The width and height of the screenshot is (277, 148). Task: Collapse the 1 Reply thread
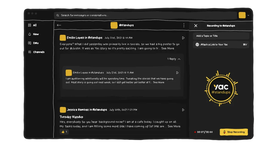pos(174,59)
